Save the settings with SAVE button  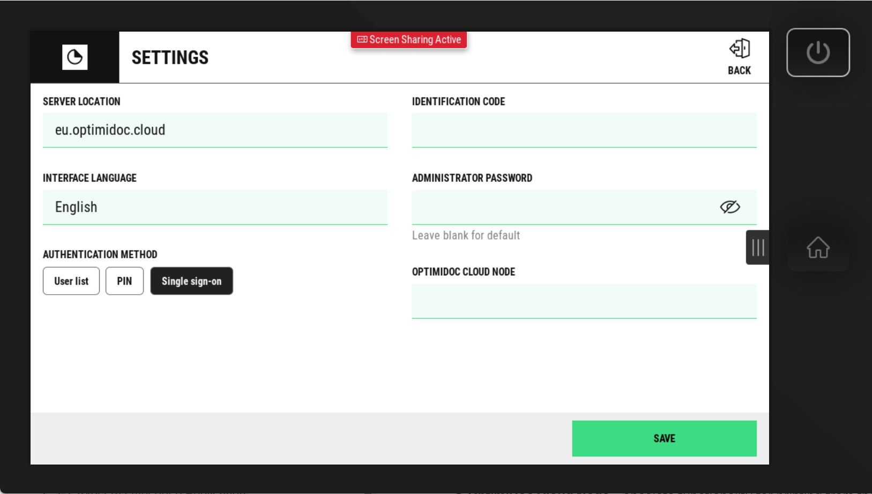664,438
